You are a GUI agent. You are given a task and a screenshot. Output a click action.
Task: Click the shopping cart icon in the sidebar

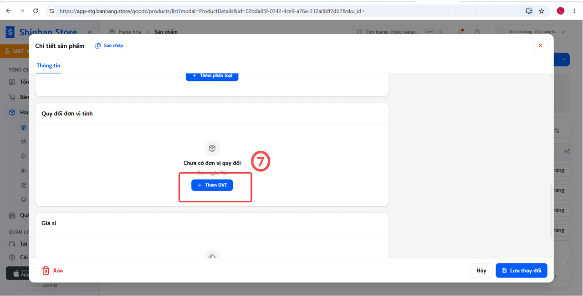tap(12, 97)
